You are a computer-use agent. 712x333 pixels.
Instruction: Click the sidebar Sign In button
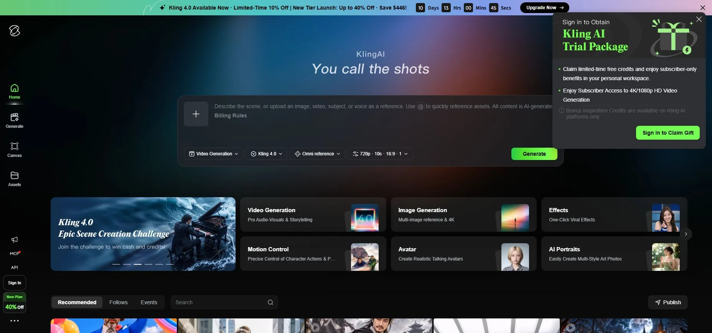click(x=15, y=283)
